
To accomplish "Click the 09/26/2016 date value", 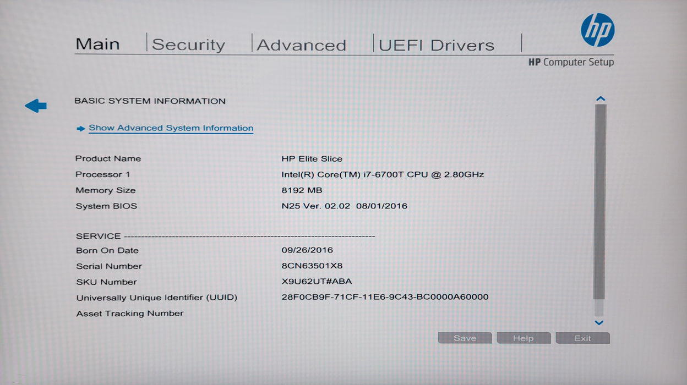I will (307, 250).
